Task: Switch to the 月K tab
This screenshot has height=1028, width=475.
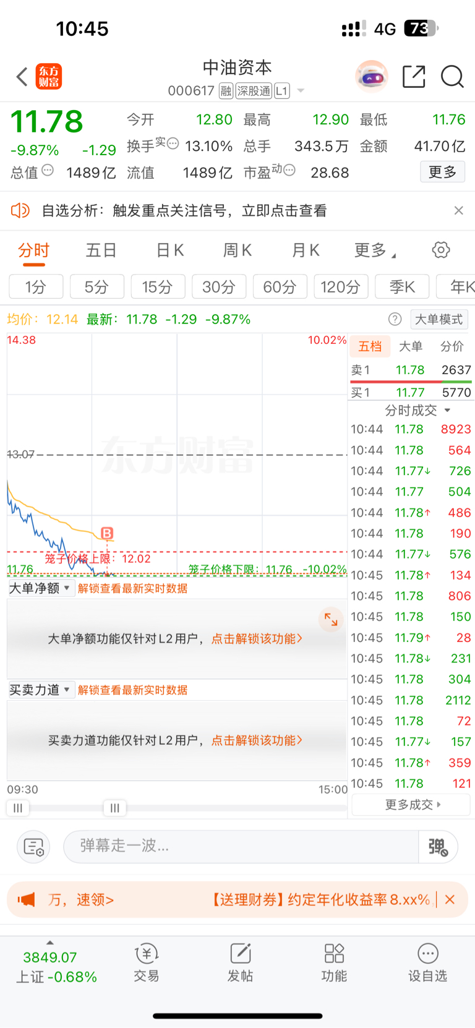Action: pyautogui.click(x=306, y=251)
